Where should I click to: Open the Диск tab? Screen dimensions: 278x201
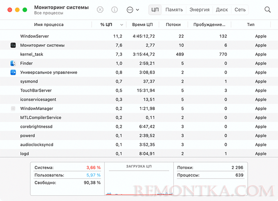[222, 9]
